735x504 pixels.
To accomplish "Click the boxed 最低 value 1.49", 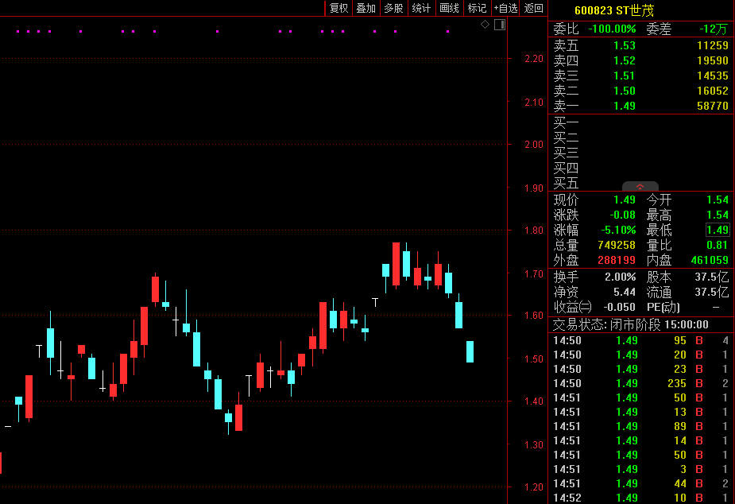I will 717,230.
